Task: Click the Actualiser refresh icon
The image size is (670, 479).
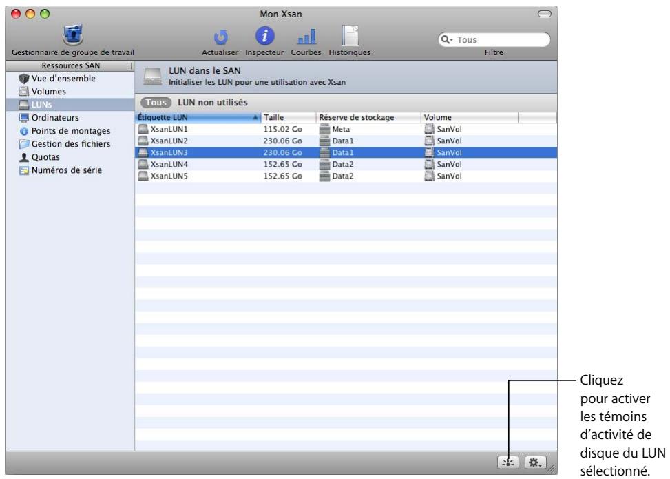Action: [x=220, y=37]
